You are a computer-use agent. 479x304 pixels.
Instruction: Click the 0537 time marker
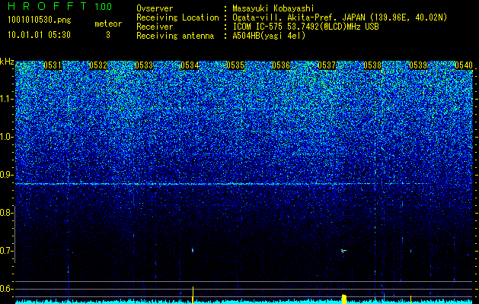click(327, 65)
